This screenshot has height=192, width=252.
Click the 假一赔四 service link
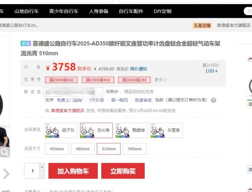click(x=119, y=100)
